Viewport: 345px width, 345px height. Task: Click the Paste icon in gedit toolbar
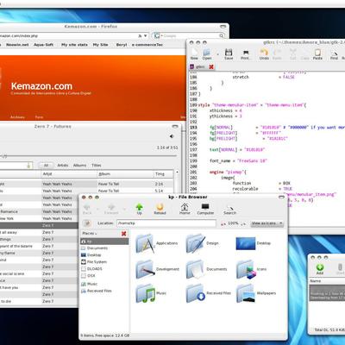click(317, 53)
